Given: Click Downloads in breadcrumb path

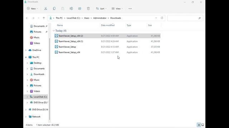Looking at the screenshot, I should click(116, 18).
